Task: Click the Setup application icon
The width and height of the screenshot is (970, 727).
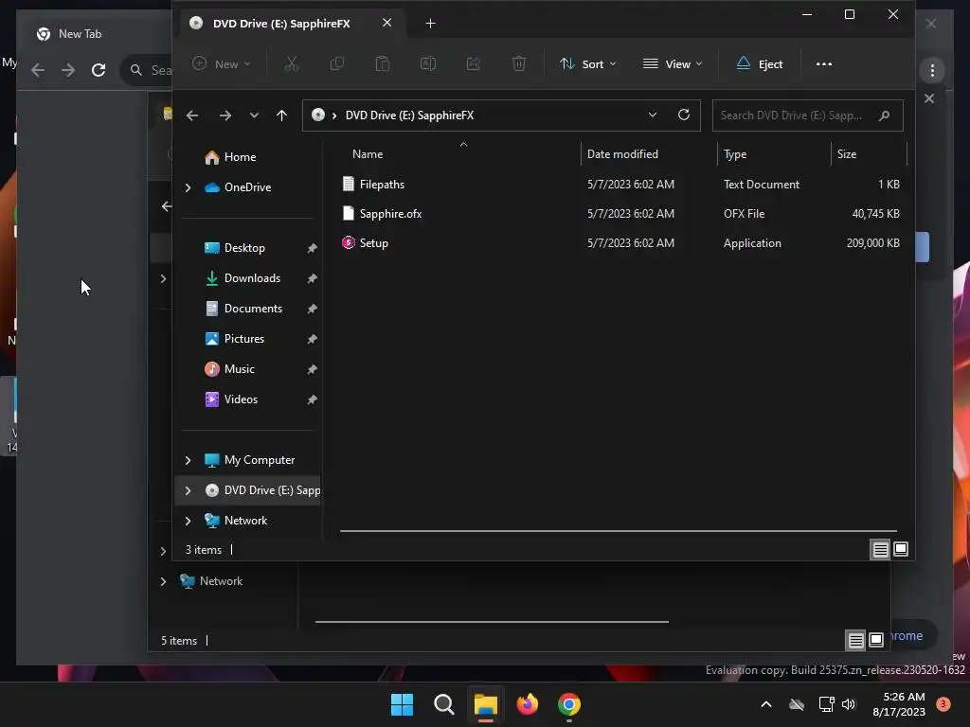Action: tap(349, 243)
